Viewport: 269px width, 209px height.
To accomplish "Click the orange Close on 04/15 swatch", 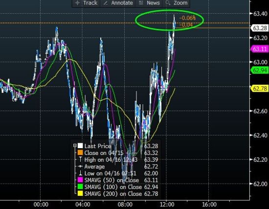I will coord(80,152).
